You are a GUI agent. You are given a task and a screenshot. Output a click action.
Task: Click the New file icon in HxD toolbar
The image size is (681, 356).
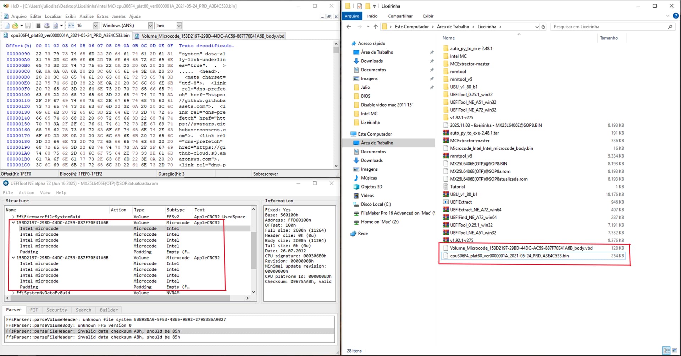[x=7, y=26]
